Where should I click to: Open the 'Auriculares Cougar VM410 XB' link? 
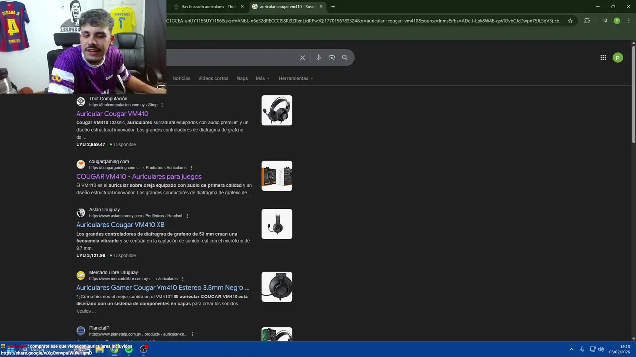(120, 225)
